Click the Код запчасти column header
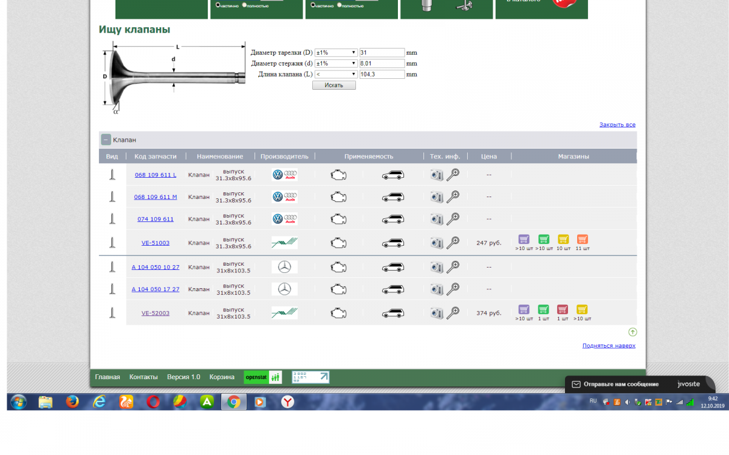Screen dimensions: 729x455 (156, 157)
